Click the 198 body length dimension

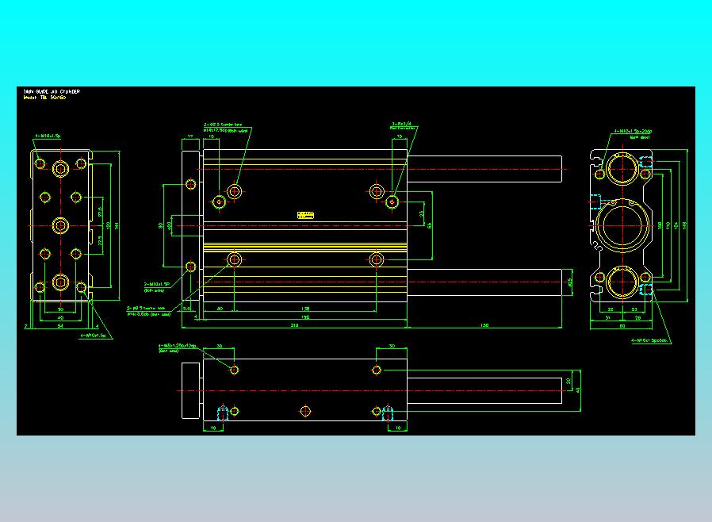pos(305,317)
